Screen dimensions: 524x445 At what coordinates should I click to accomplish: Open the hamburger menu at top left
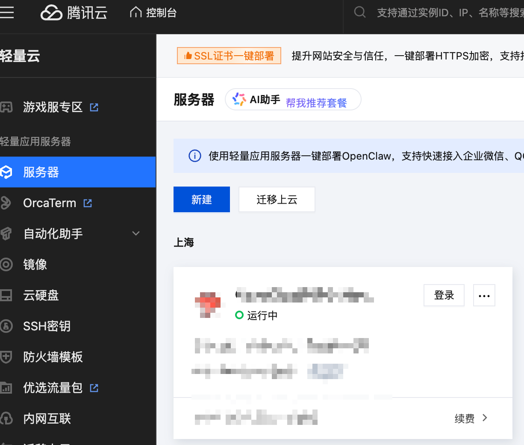7,12
